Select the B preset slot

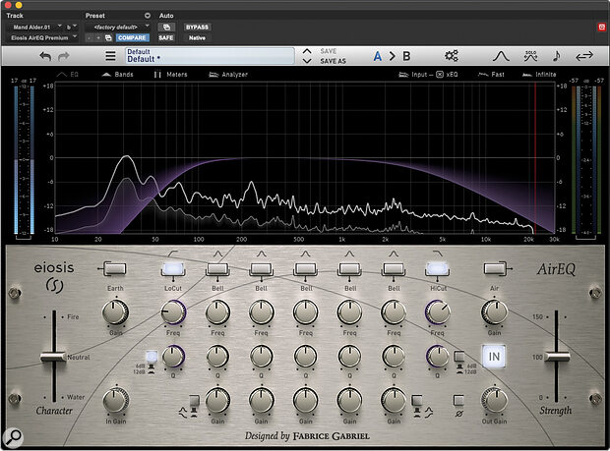point(406,56)
